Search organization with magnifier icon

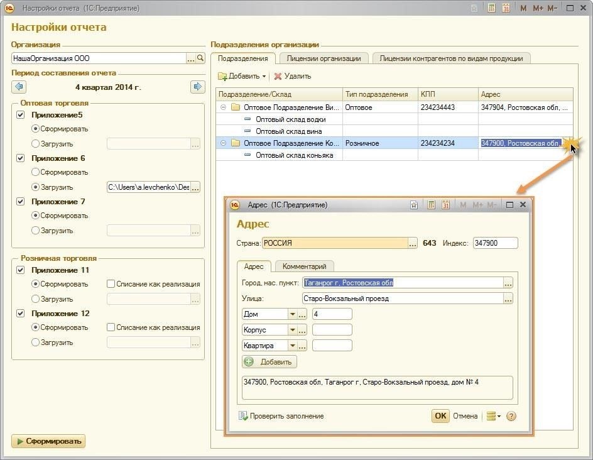pos(200,58)
